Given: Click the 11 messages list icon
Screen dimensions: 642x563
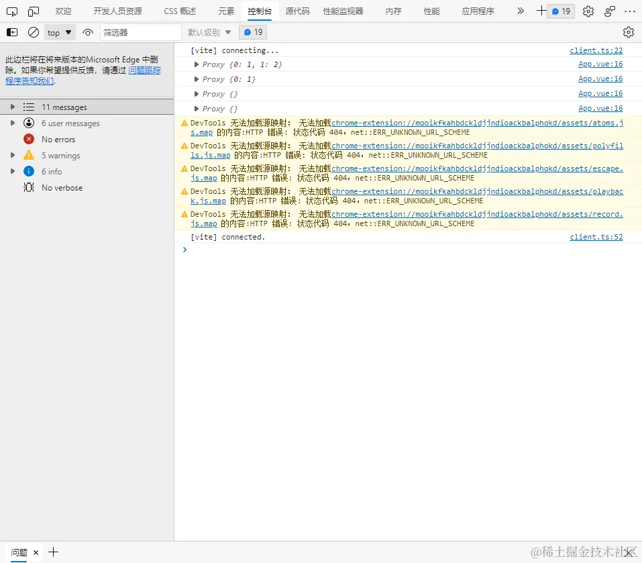Looking at the screenshot, I should pyautogui.click(x=29, y=107).
